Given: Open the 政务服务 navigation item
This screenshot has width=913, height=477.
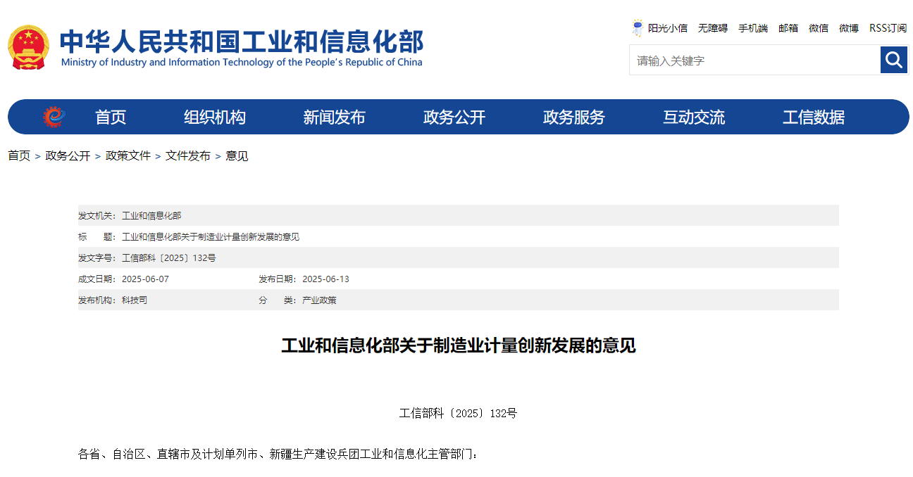Looking at the screenshot, I should (574, 117).
